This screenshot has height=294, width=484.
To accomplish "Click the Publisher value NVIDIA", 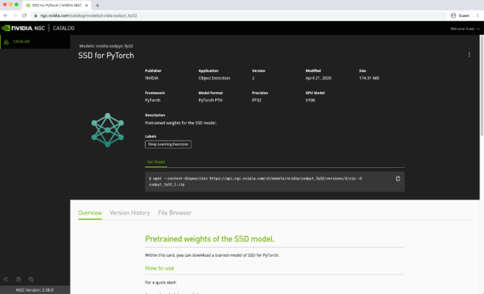I will pyautogui.click(x=152, y=78).
